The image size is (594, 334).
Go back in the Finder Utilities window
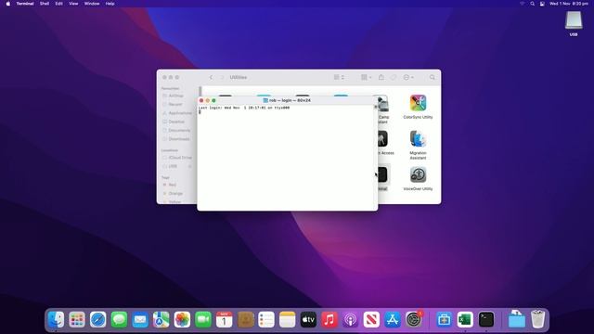(x=211, y=77)
